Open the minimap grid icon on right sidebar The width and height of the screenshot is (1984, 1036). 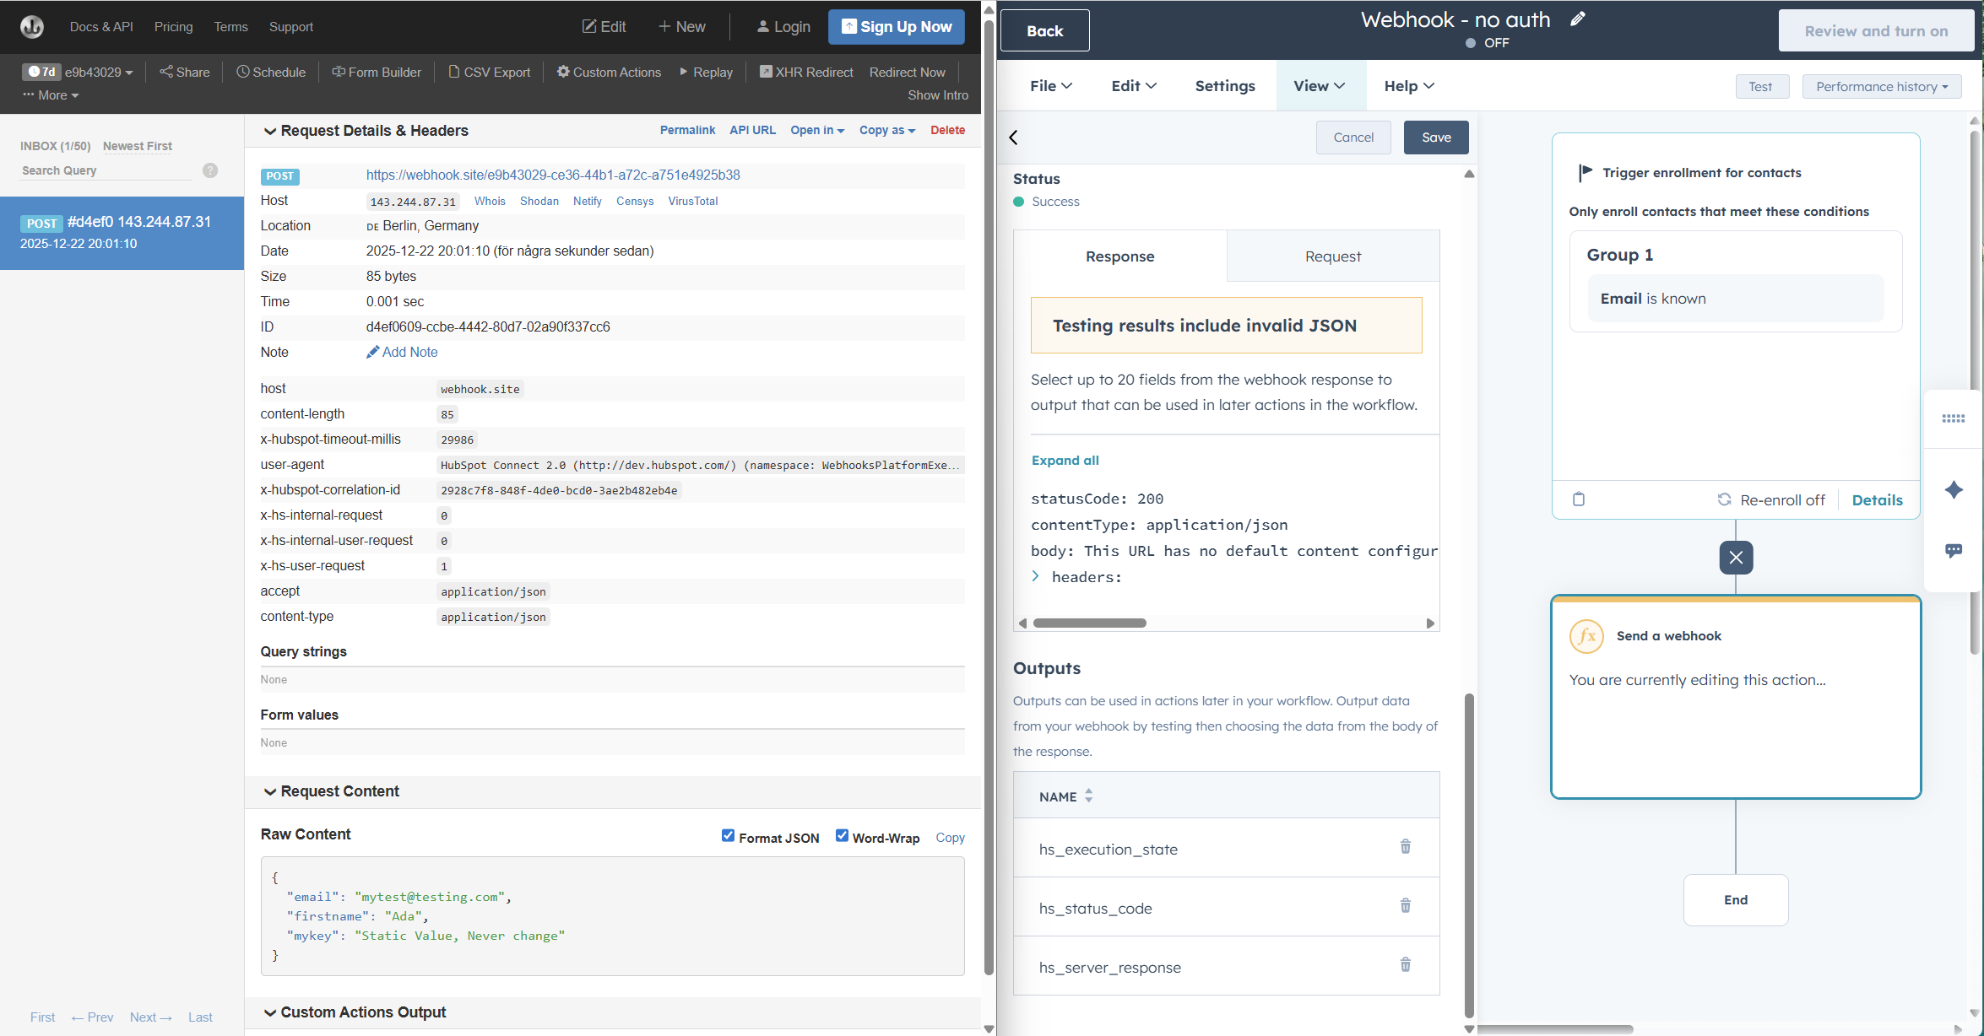[x=1954, y=418]
